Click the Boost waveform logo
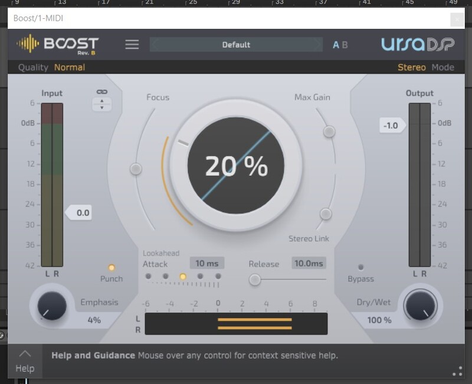This screenshot has width=472, height=384. point(57,44)
